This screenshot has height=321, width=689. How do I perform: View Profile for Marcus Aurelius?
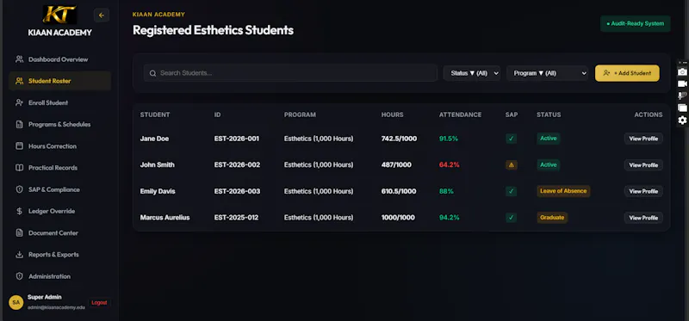[x=643, y=218]
